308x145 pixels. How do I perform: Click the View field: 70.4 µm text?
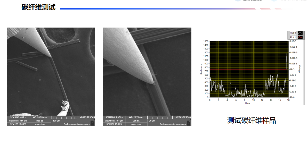click(x=114, y=121)
